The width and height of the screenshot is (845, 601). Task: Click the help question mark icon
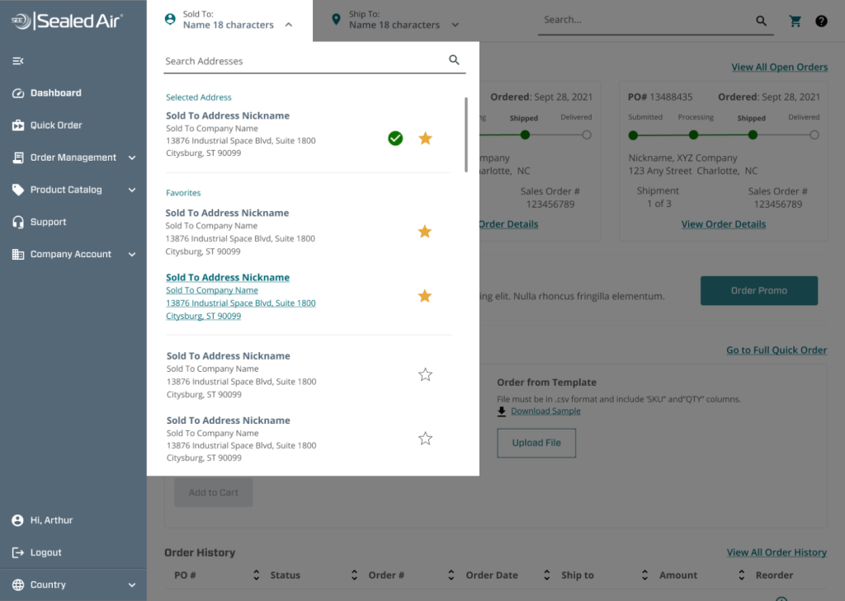click(821, 21)
